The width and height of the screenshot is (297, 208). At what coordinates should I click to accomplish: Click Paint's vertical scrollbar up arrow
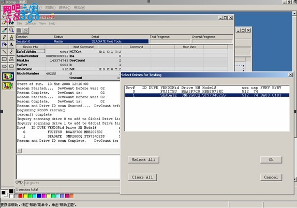point(294,13)
